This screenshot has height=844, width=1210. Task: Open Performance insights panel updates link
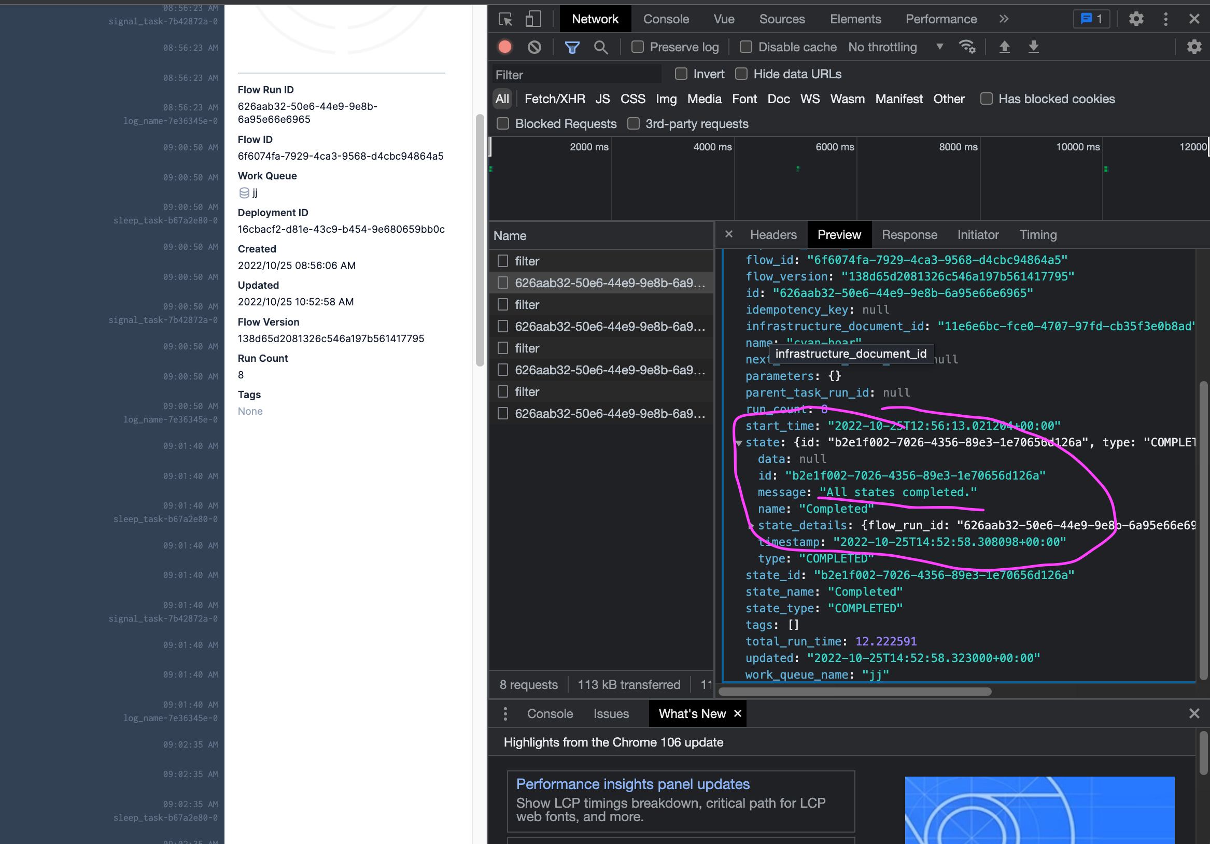click(x=632, y=784)
